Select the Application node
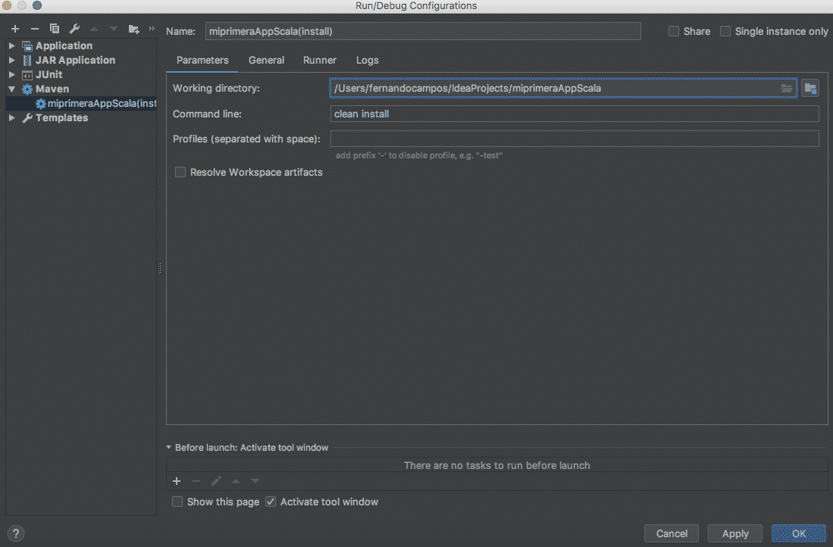The image size is (833, 547). (64, 45)
